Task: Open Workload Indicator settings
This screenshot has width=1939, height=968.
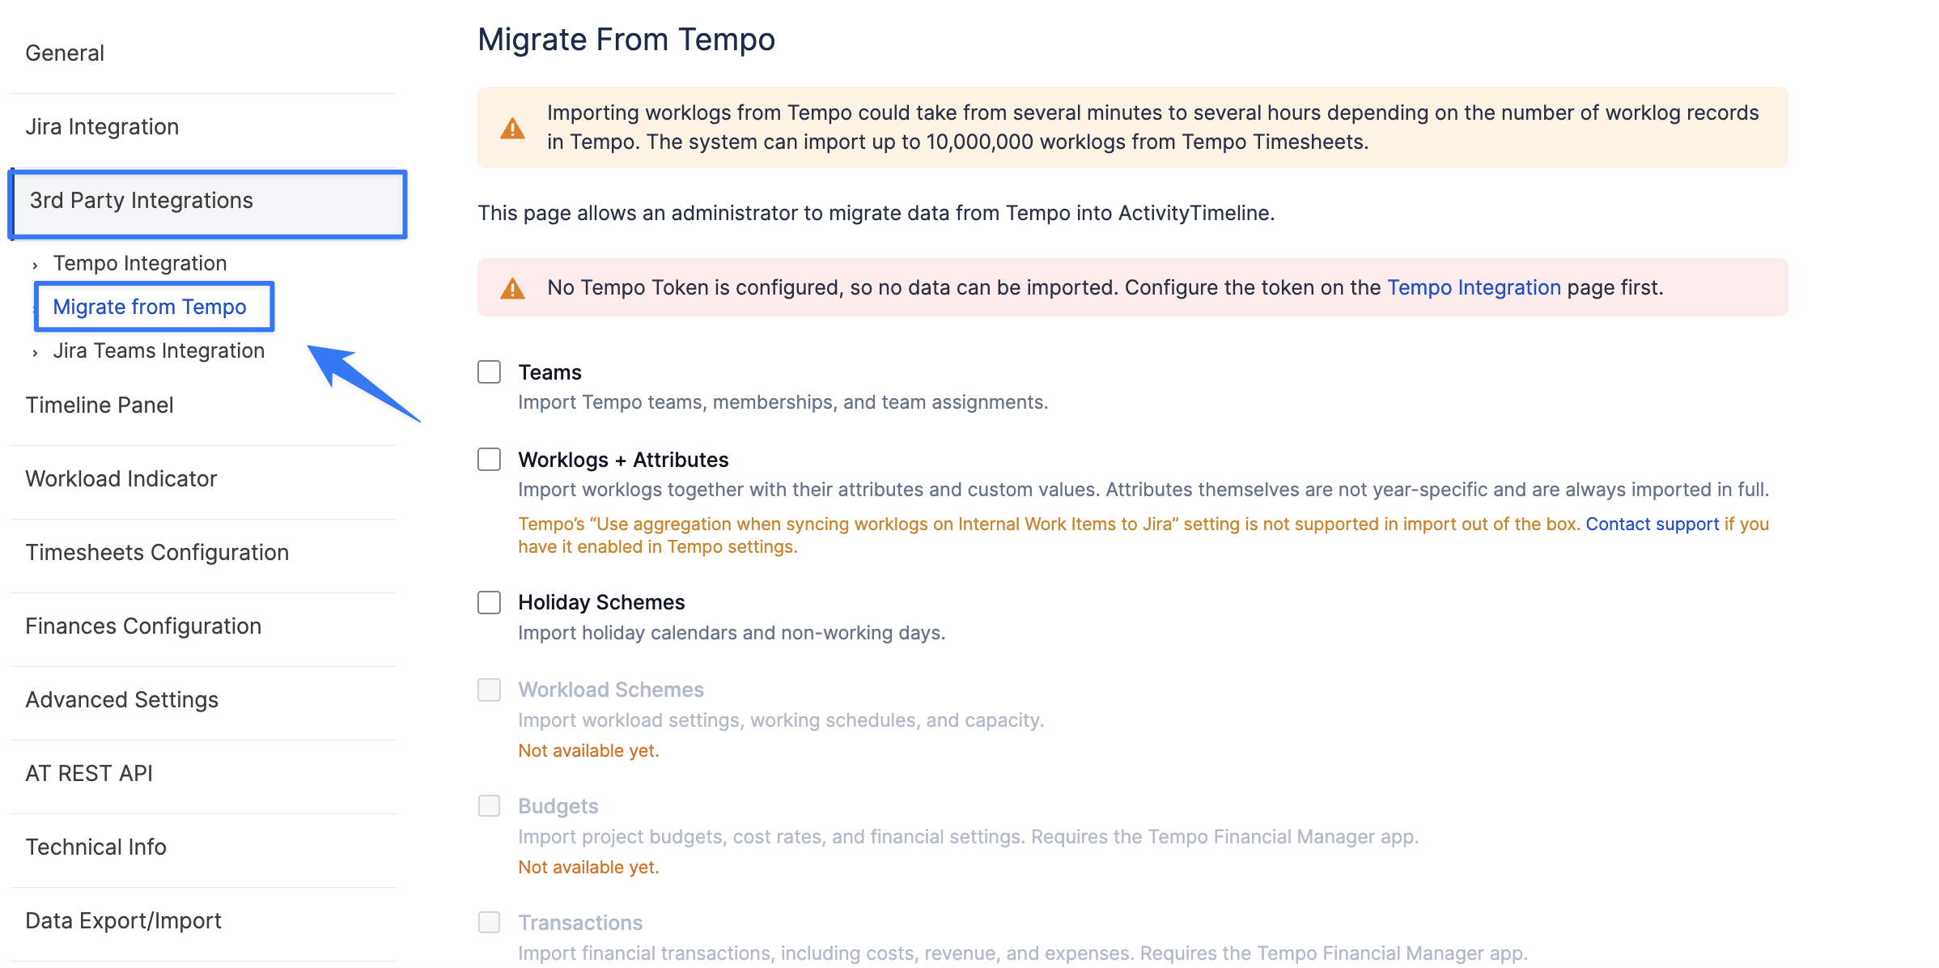Action: click(121, 479)
